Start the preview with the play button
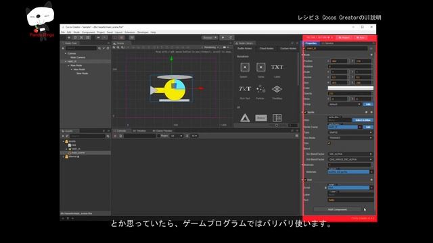 (x=223, y=38)
